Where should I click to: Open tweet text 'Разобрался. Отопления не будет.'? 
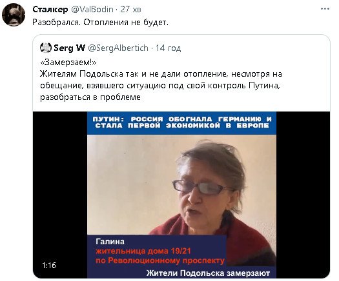pos(100,22)
